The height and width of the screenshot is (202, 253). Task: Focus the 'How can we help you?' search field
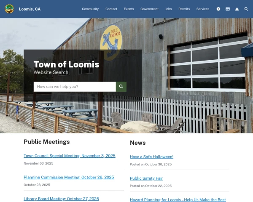coord(75,87)
